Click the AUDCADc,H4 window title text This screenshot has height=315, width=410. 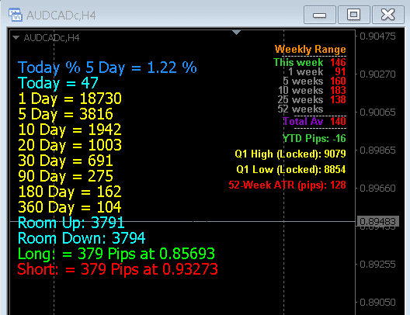pos(61,16)
